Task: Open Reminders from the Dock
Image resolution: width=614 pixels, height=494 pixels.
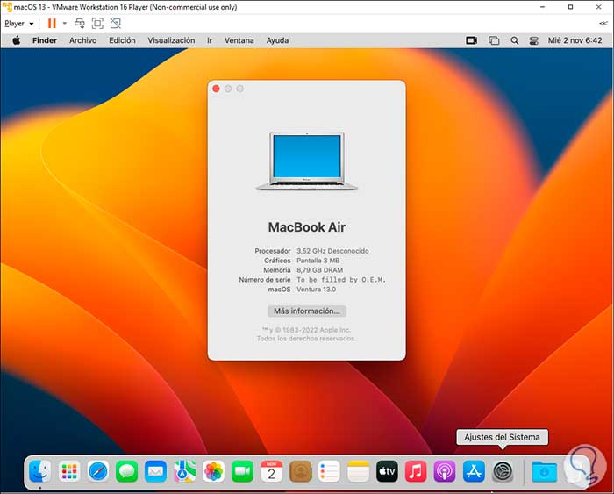Action: point(329,471)
